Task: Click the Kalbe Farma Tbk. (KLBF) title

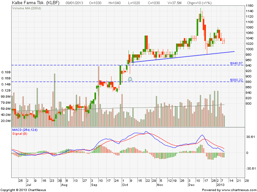Action: [x=36, y=3]
